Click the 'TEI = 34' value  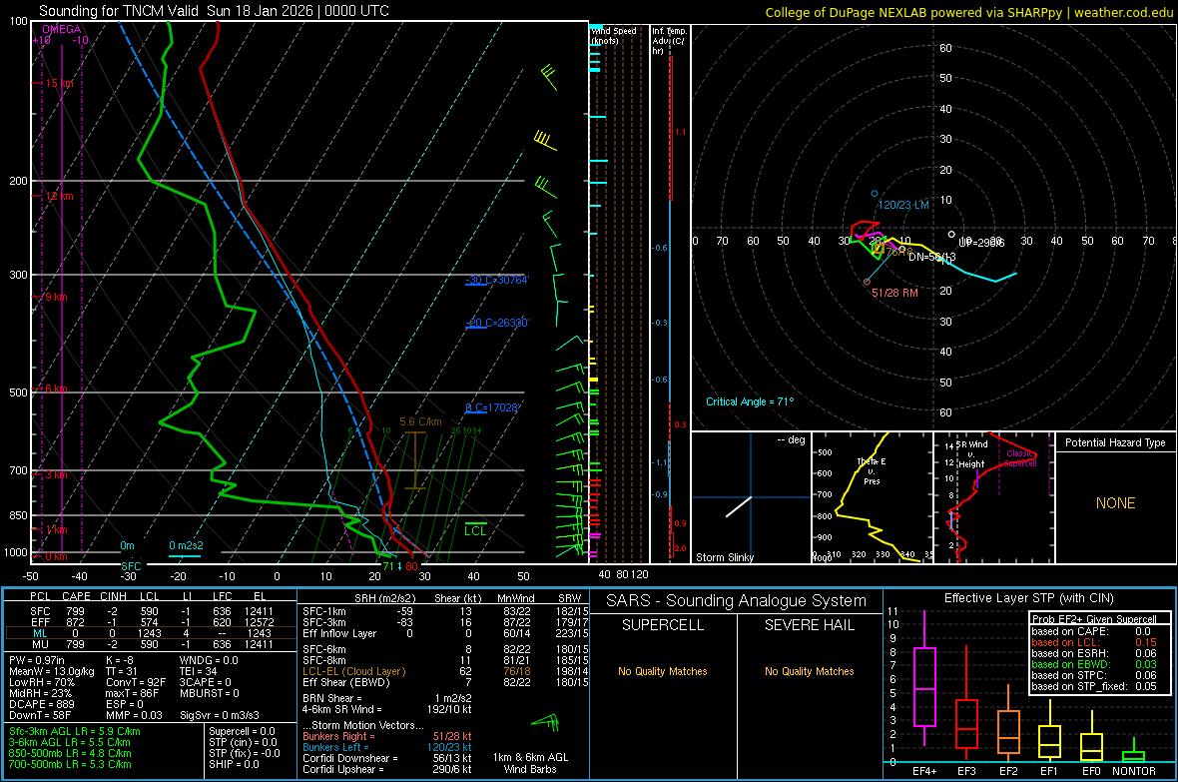click(199, 671)
